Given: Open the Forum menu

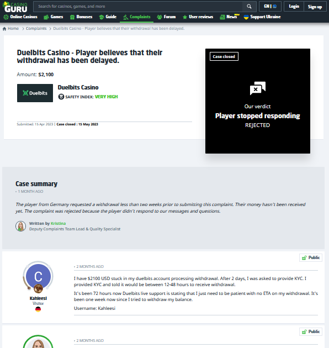Looking at the screenshot, I should [x=166, y=17].
